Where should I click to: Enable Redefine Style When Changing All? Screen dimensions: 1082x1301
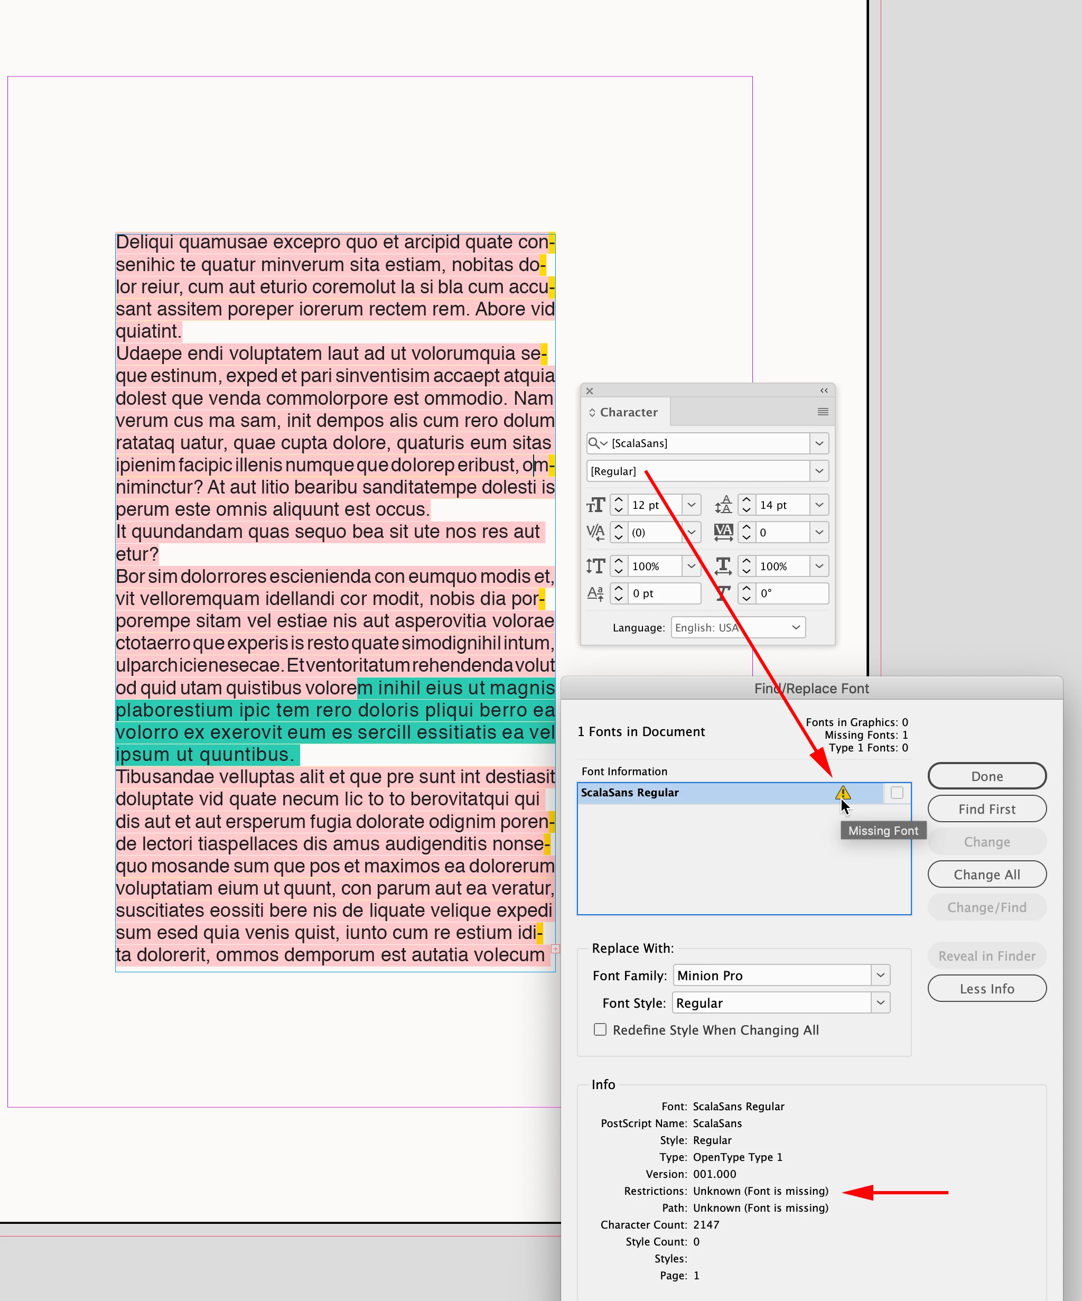click(x=600, y=1029)
